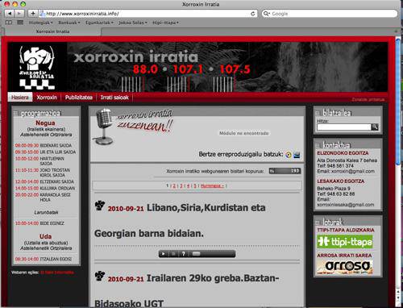Click the Negua season heading
The height and width of the screenshot is (308, 403).
pos(45,123)
